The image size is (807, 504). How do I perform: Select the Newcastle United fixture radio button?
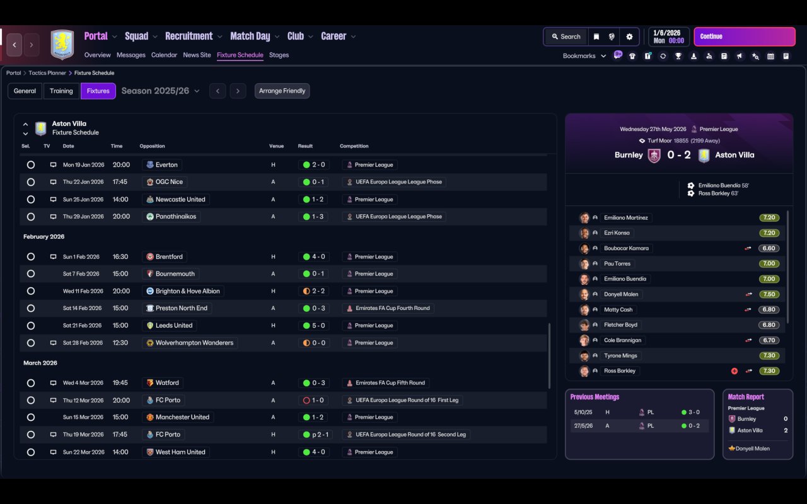[31, 200]
